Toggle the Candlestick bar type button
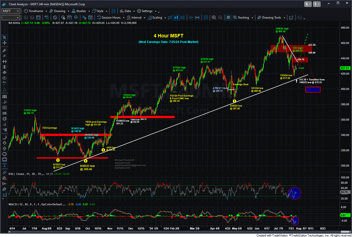 tap(176, 18)
